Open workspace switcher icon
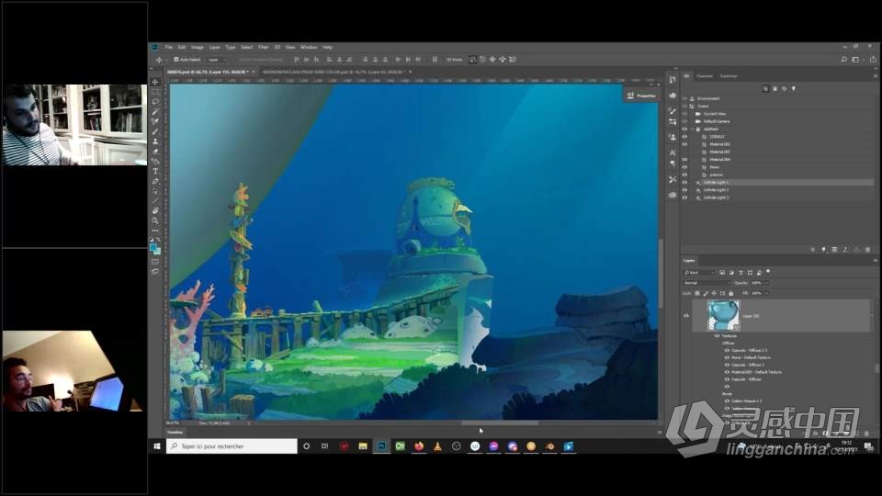The image size is (882, 496). pyautogui.click(x=855, y=60)
